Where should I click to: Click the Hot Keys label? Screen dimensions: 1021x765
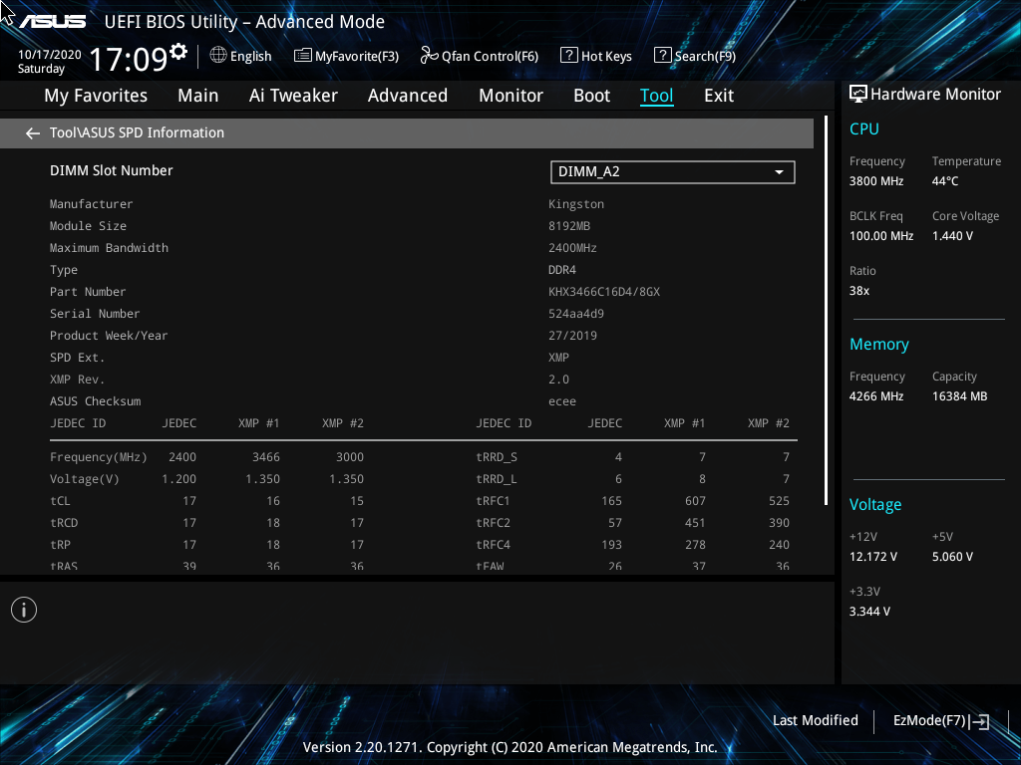(x=606, y=57)
